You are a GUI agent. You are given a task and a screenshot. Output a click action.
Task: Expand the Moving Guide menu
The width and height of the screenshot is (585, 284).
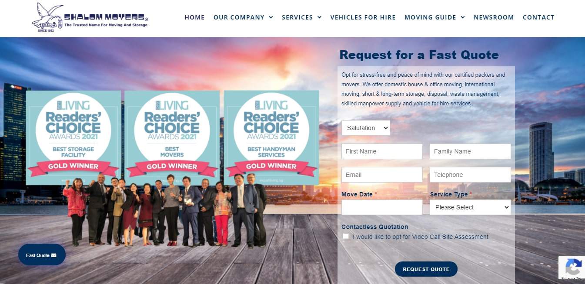tap(435, 17)
